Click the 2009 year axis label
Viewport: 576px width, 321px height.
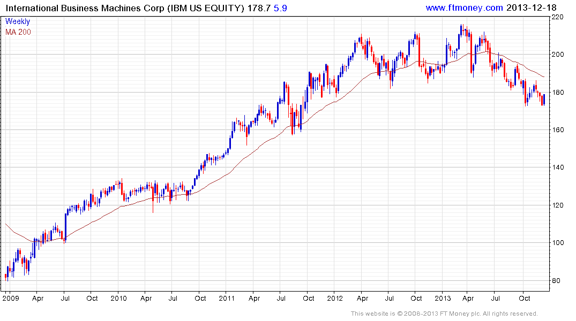(11, 298)
